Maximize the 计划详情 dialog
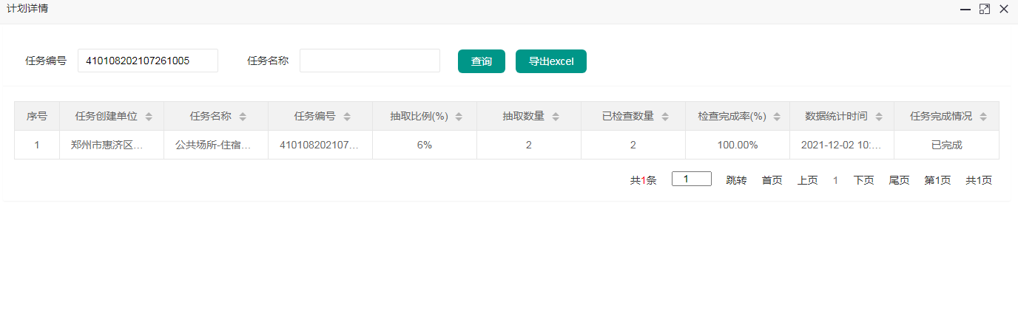Viewport: 1018px width, 336px height. (985, 10)
